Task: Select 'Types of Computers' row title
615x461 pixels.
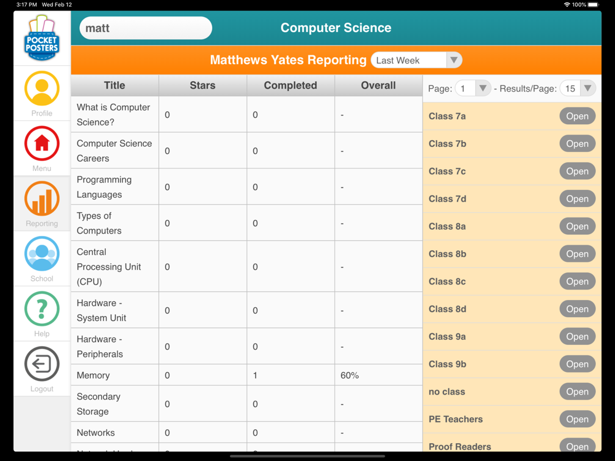Action: (99, 223)
